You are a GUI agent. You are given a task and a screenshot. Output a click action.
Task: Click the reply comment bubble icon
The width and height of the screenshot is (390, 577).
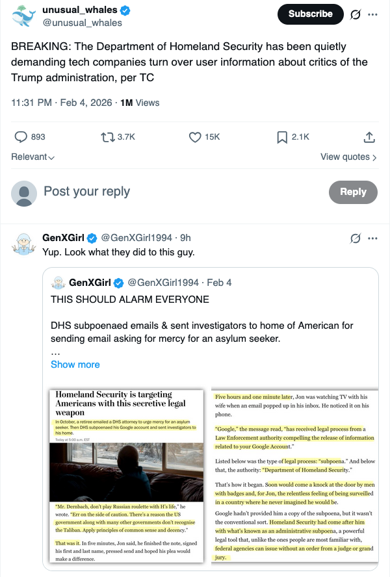[21, 136]
